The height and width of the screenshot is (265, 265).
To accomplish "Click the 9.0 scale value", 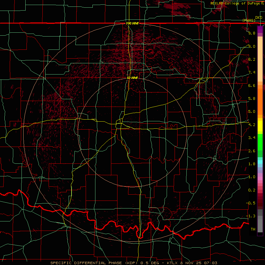I will [252, 46].
